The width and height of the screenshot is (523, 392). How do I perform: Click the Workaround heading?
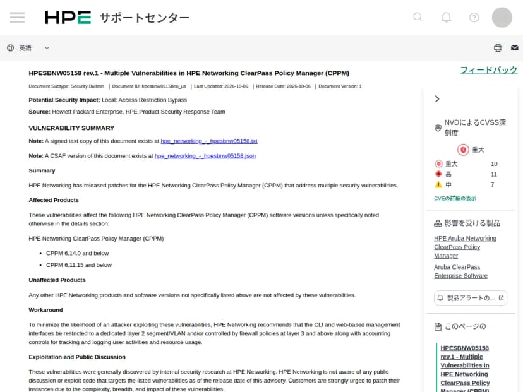click(45, 310)
